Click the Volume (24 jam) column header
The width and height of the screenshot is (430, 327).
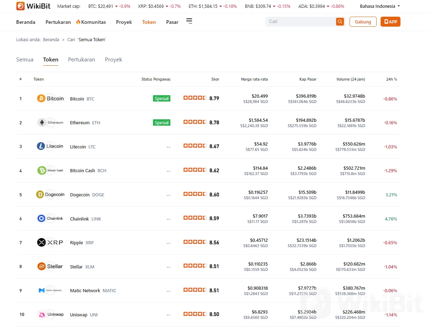point(351,79)
